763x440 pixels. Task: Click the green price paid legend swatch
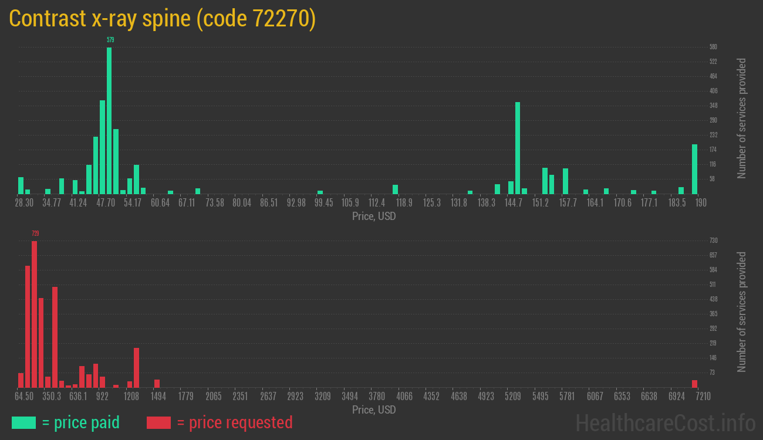tap(23, 422)
